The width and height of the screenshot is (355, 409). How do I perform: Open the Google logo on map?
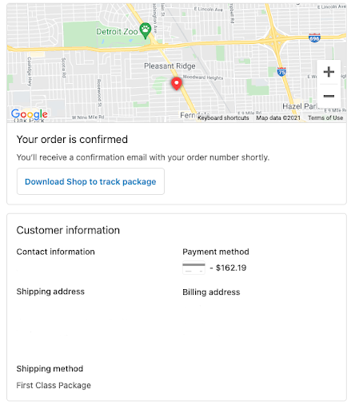(x=30, y=113)
